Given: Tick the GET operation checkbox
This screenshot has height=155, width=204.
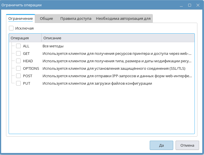Looking at the screenshot, I should pos(18,53).
